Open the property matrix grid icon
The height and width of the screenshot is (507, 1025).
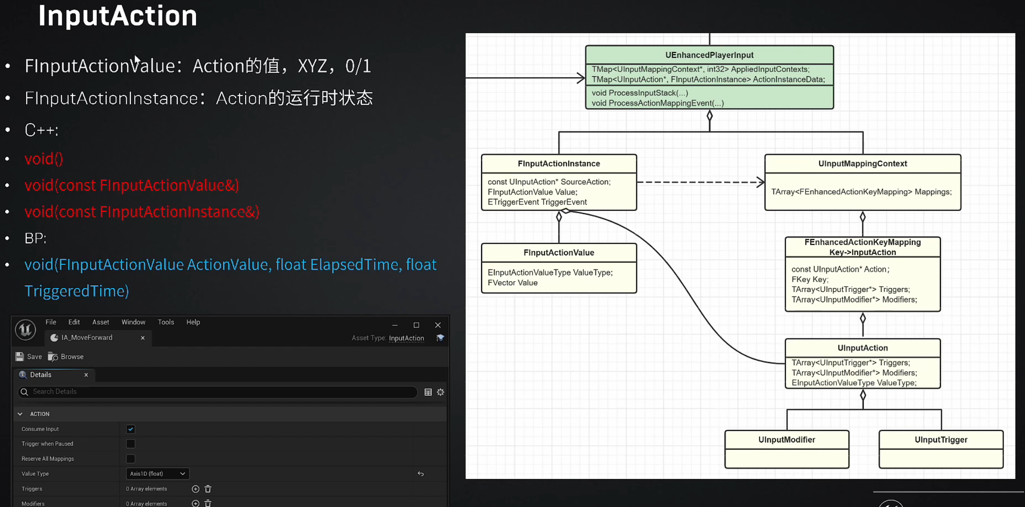(428, 392)
